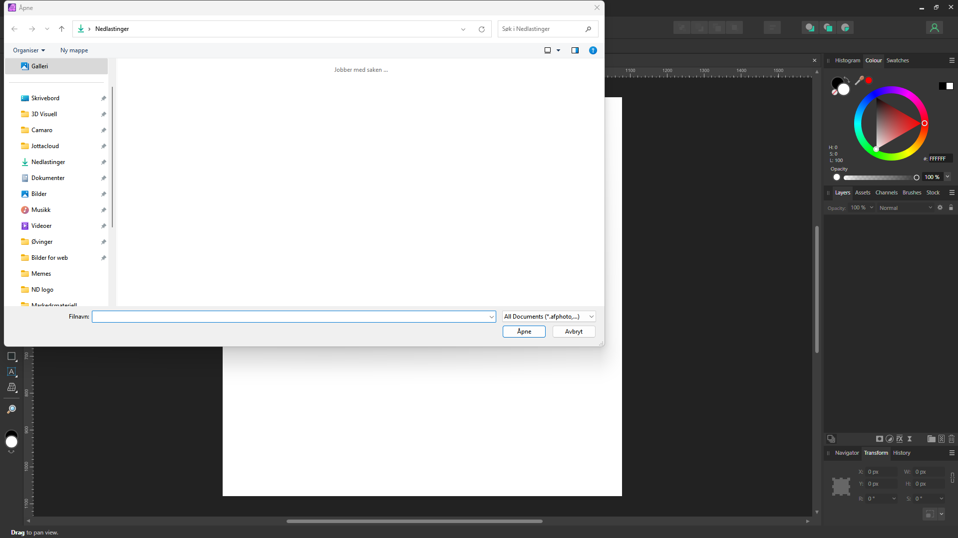Click the Åpne button

(x=524, y=332)
